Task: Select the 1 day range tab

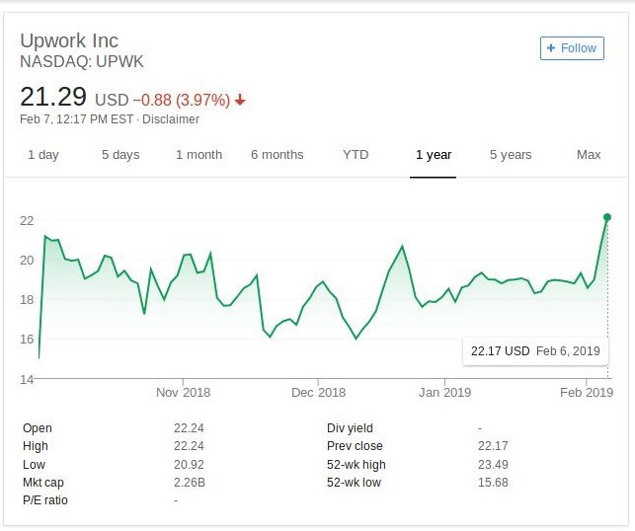Action: (42, 155)
